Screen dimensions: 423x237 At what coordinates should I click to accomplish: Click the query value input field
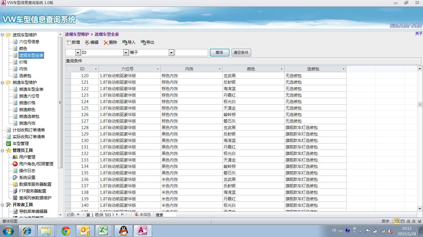[191, 53]
